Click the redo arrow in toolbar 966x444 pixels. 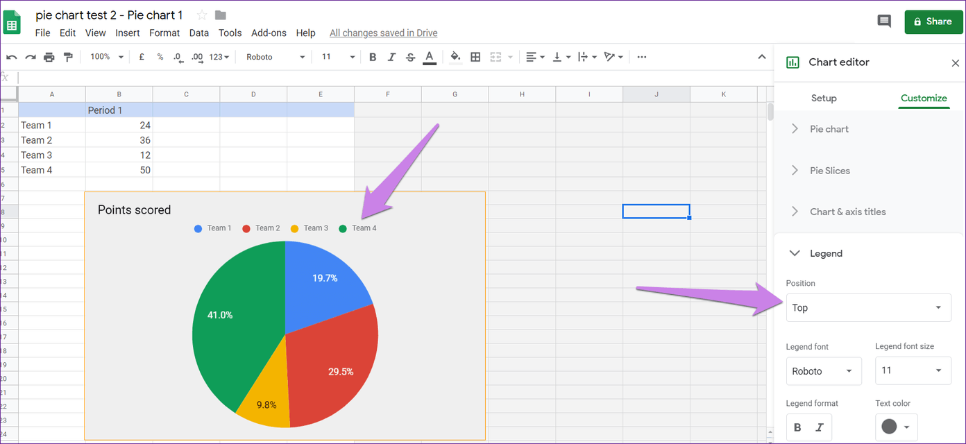point(31,57)
